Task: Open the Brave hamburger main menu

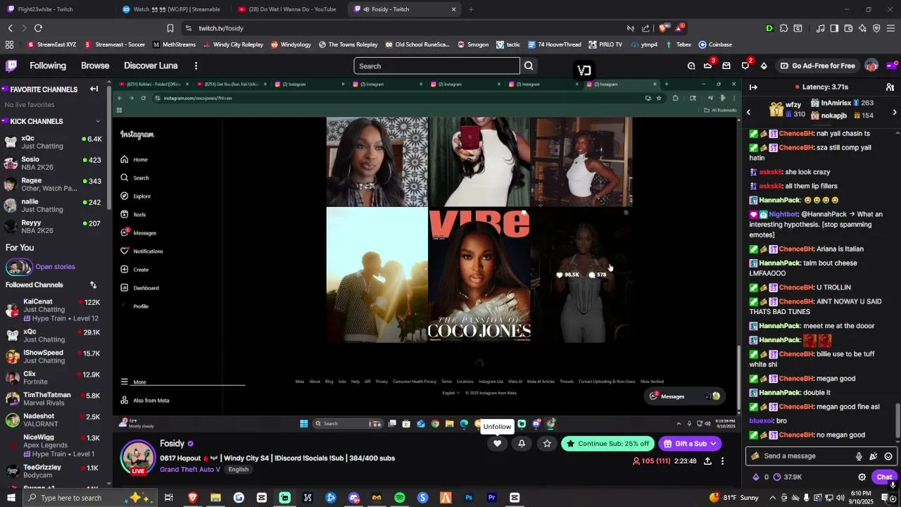Action: 891,28
